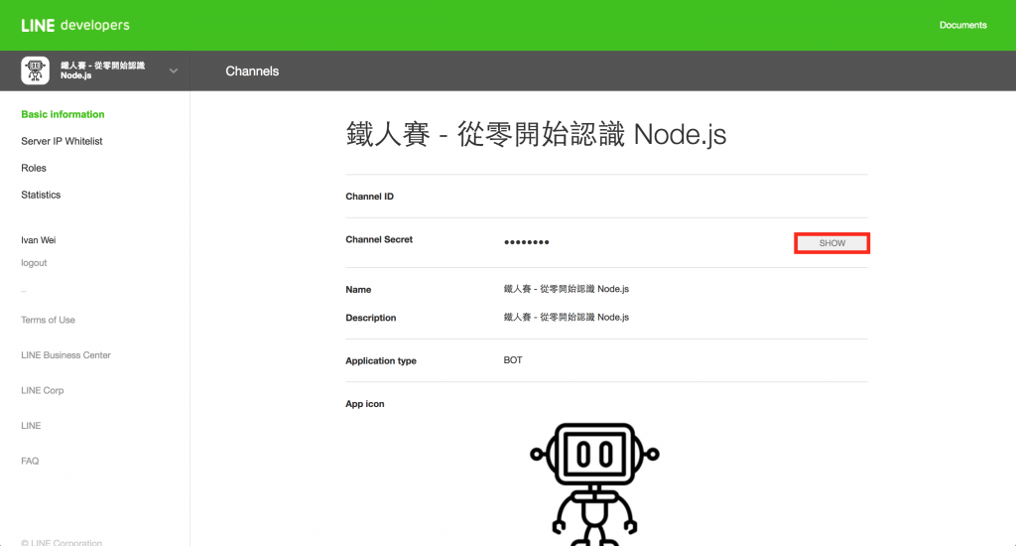Click the robot channel avatar in header
The image size is (1016, 546).
35,70
